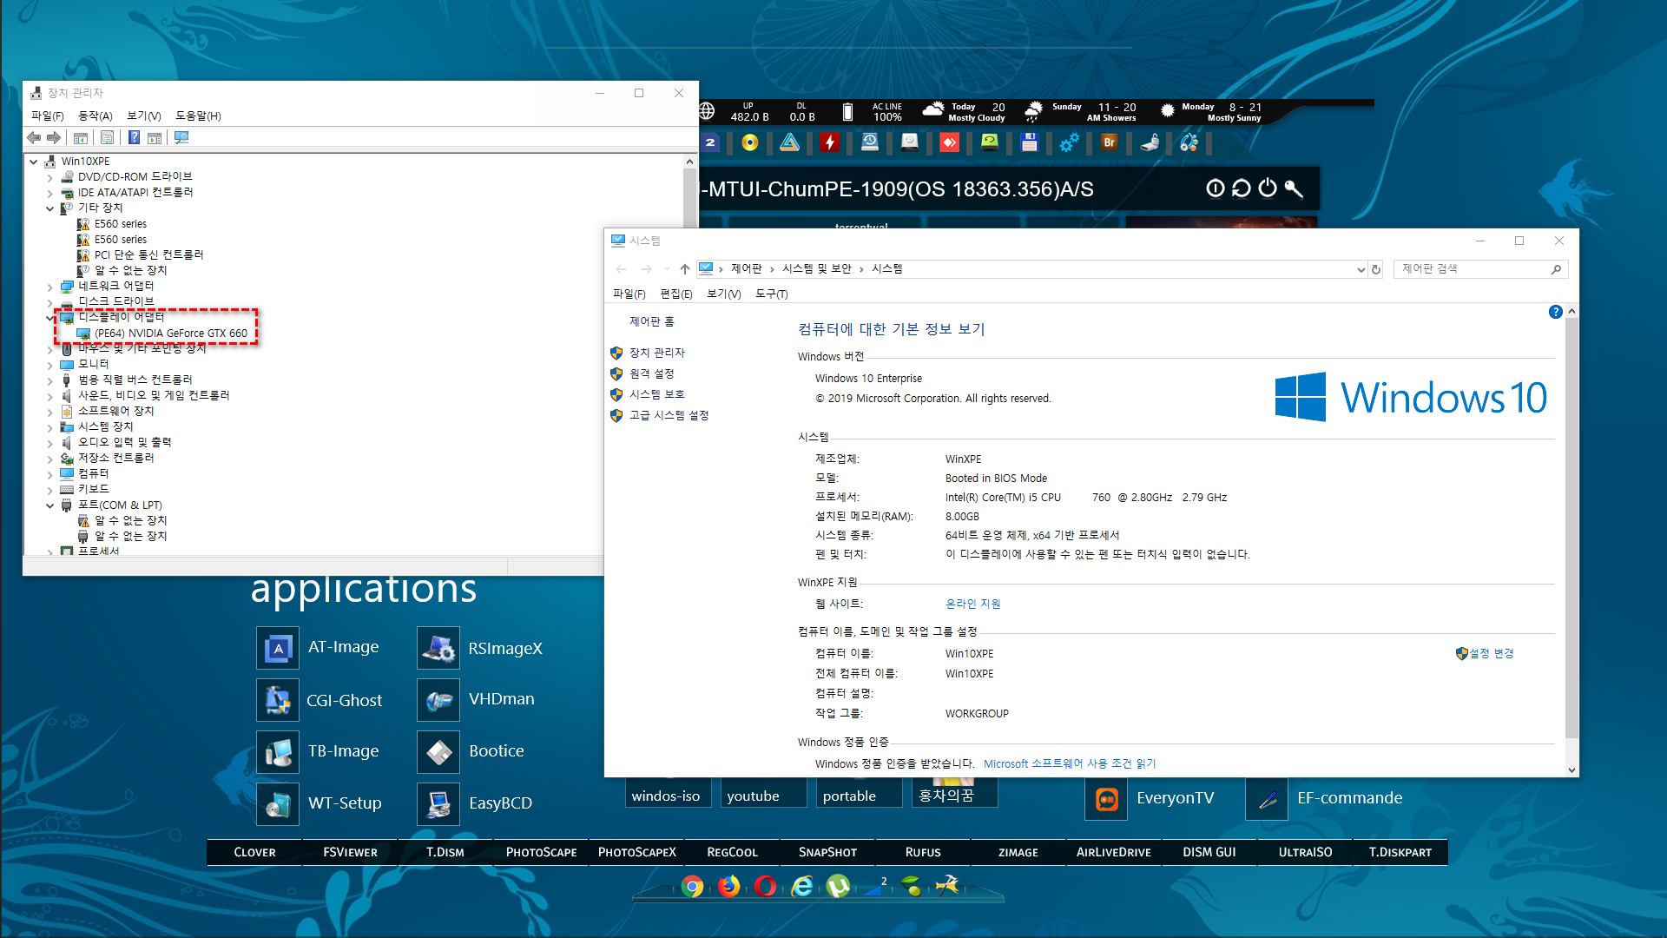This screenshot has height=938, width=1667.
Task: Launch Firefox from the dock
Action: (729, 886)
